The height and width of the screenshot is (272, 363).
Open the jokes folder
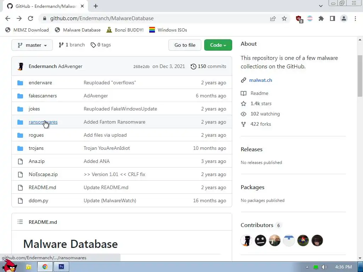click(x=34, y=109)
